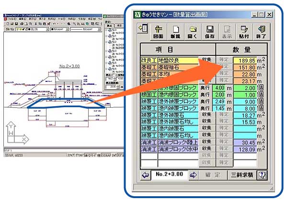Open the ファイル menu in AutoCAD
Viewport: 285px width, 201px height.
point(12,19)
